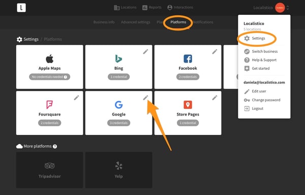Switch to the Business info tab

104,22
